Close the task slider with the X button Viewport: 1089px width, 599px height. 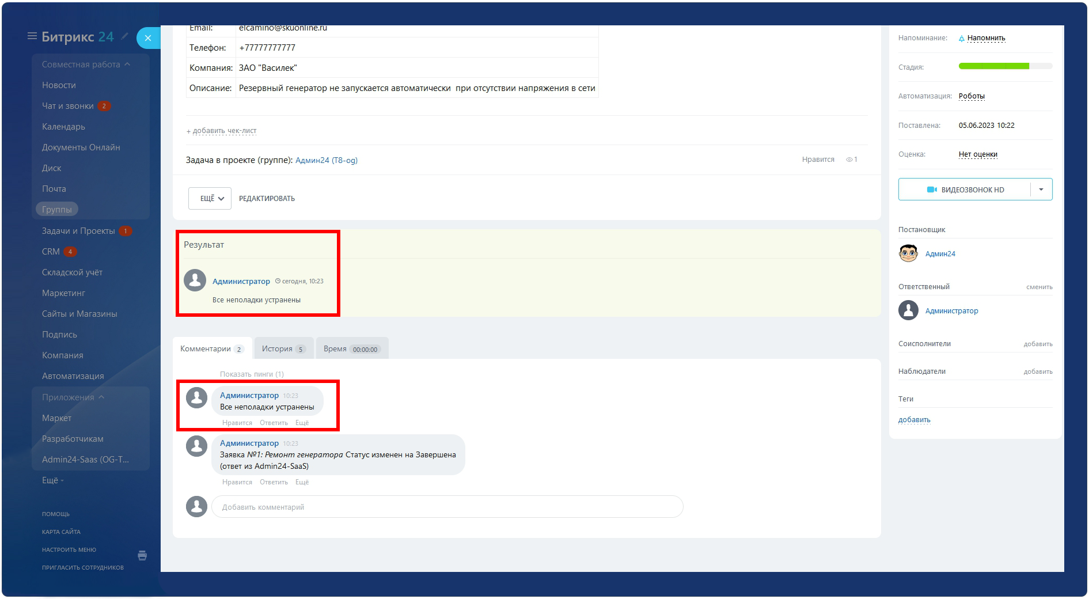tap(148, 38)
